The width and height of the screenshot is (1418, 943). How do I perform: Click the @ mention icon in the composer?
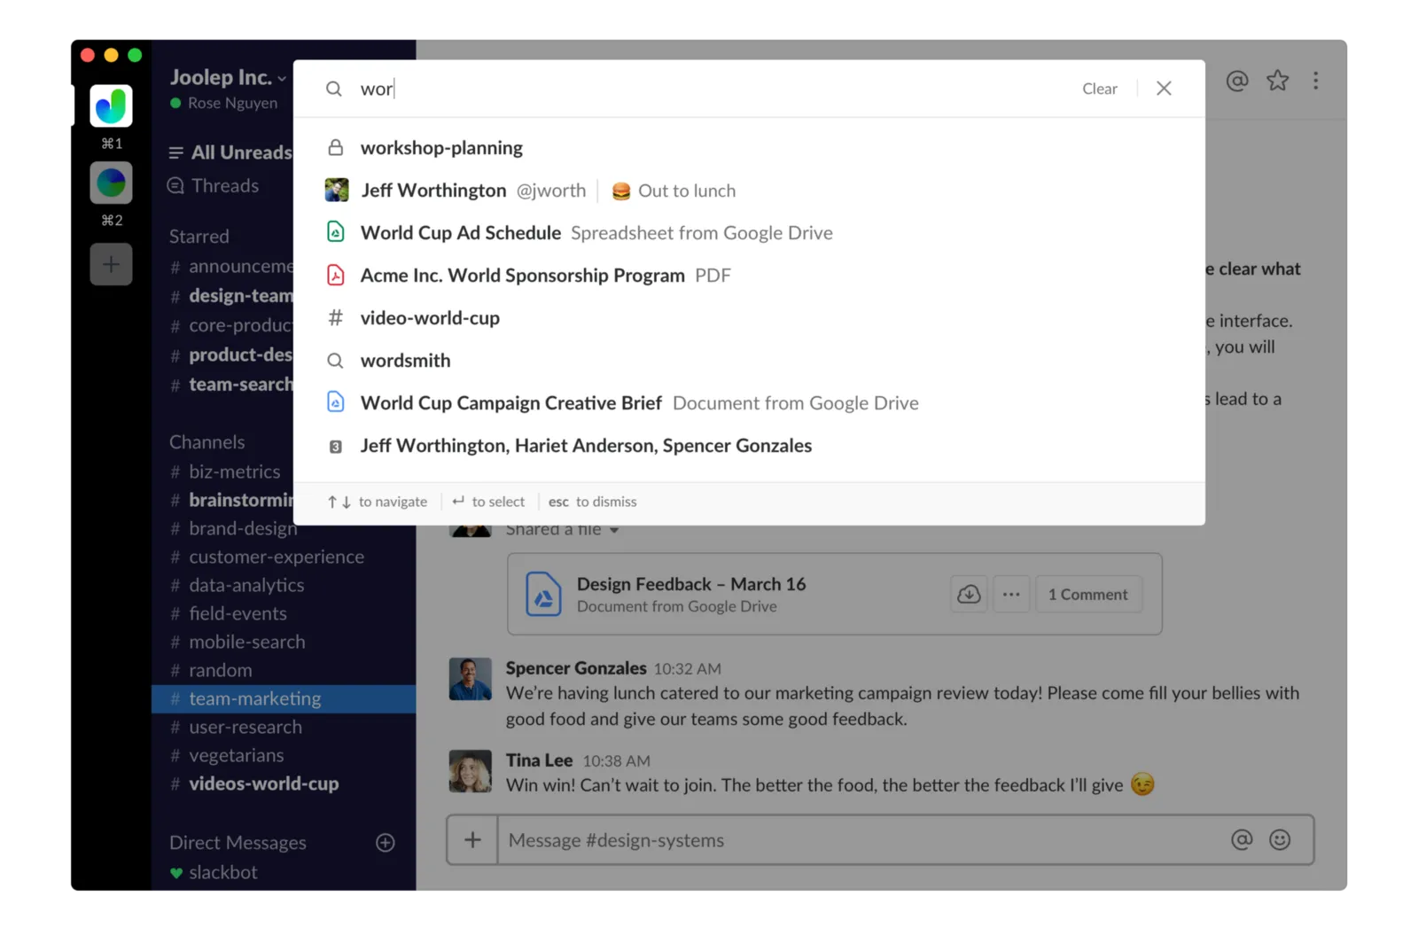pyautogui.click(x=1243, y=839)
